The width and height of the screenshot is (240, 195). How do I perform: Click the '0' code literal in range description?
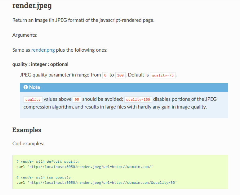[x=105, y=75]
